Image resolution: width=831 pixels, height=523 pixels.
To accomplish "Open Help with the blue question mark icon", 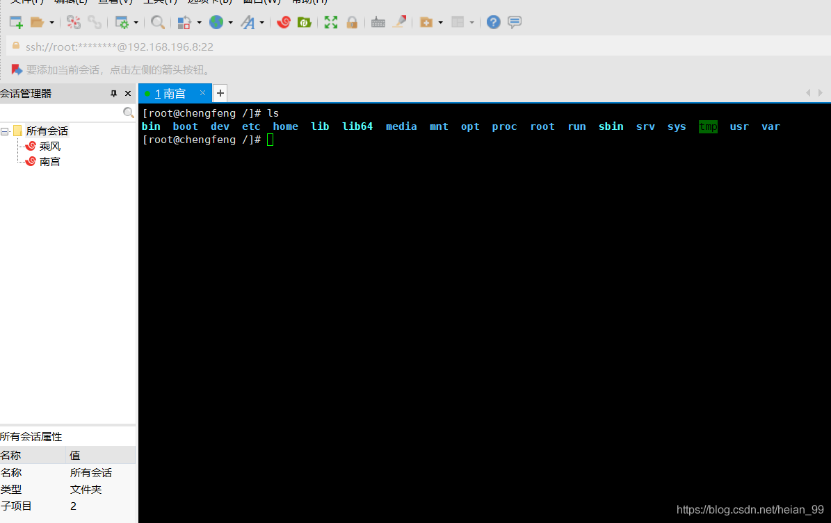I will pyautogui.click(x=494, y=22).
